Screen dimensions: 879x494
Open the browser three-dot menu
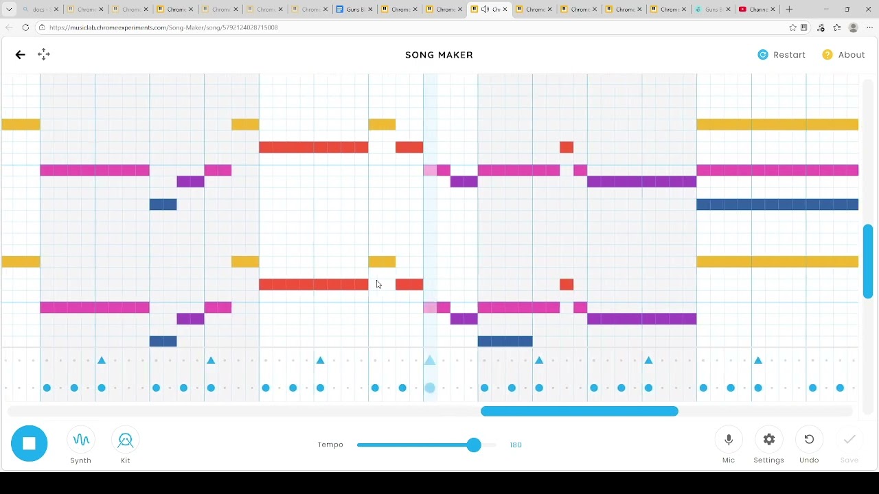869,27
